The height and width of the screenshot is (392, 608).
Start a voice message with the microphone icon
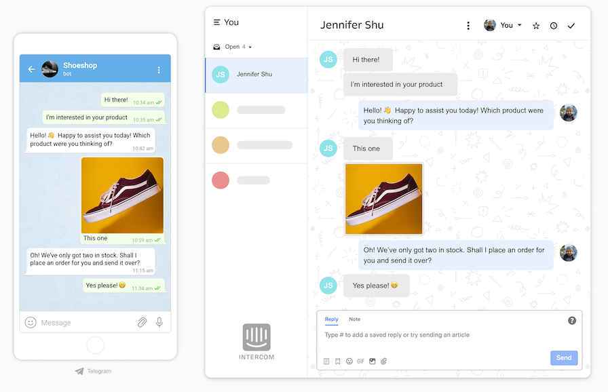pos(159,322)
